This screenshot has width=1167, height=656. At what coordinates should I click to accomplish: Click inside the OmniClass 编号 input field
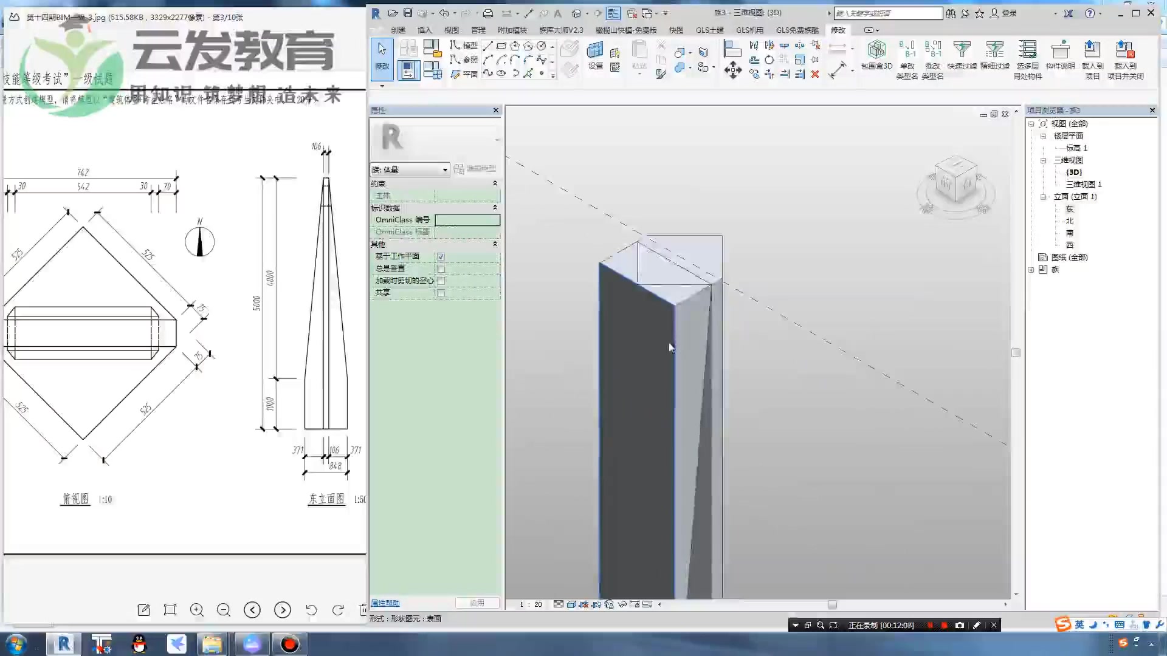click(467, 220)
